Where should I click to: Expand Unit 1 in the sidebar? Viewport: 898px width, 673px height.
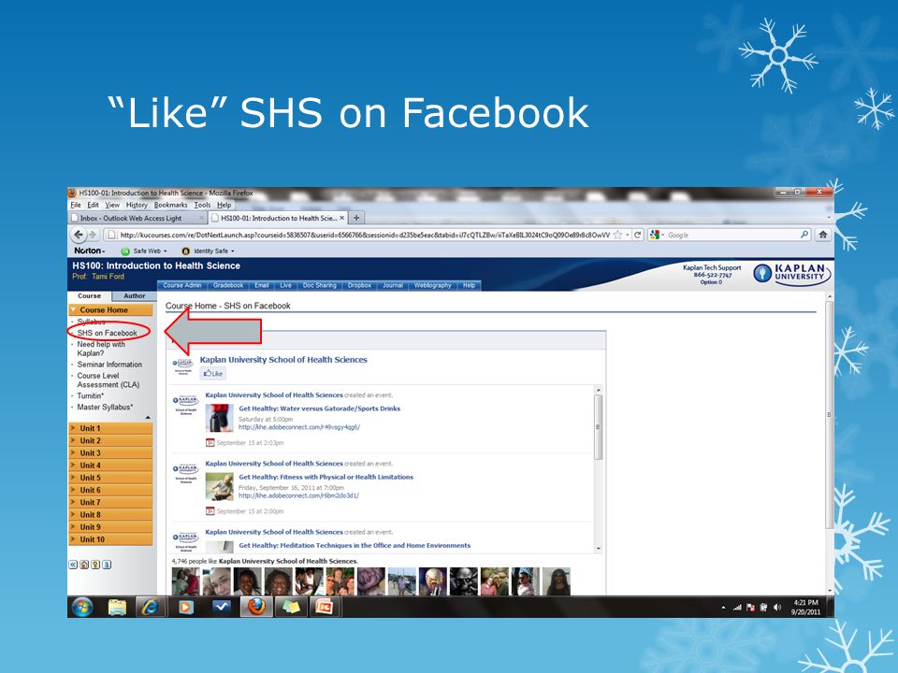coord(110,428)
